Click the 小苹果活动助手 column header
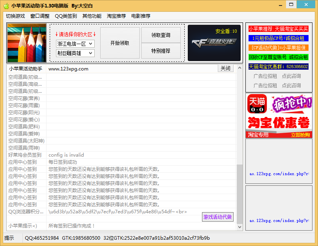318x246 pixels. (x=26, y=69)
